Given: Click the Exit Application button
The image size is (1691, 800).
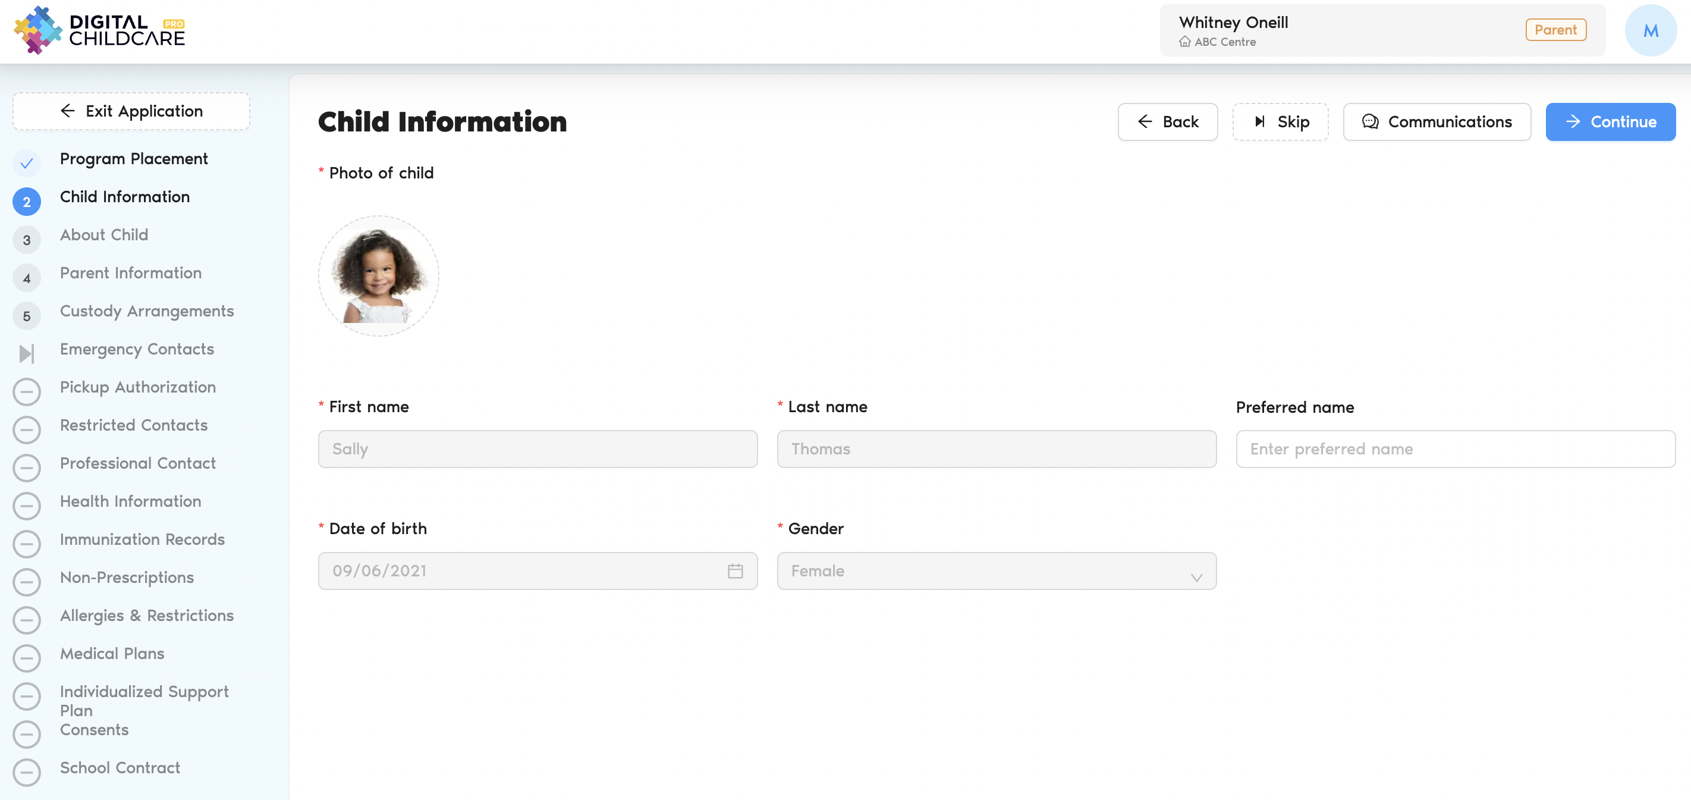Looking at the screenshot, I should 131,111.
